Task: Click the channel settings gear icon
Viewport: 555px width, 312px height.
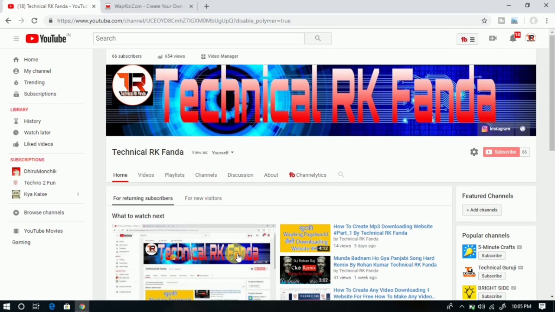Action: point(474,152)
